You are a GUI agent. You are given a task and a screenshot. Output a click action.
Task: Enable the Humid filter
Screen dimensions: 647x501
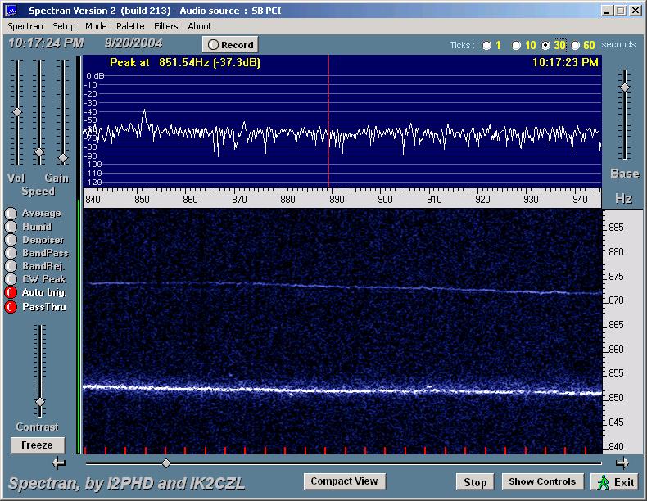click(x=11, y=227)
